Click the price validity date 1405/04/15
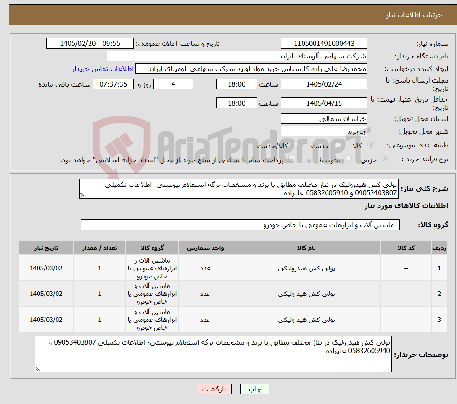 click(324, 103)
